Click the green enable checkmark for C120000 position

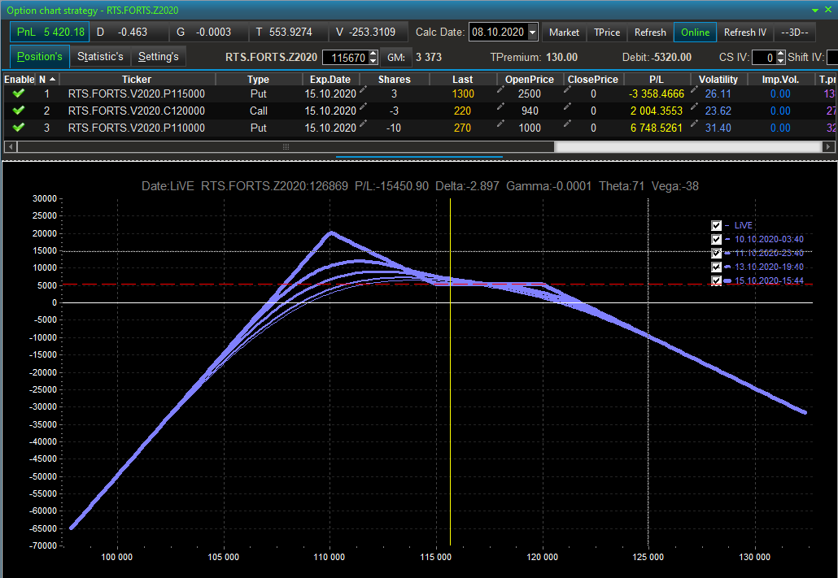(19, 111)
